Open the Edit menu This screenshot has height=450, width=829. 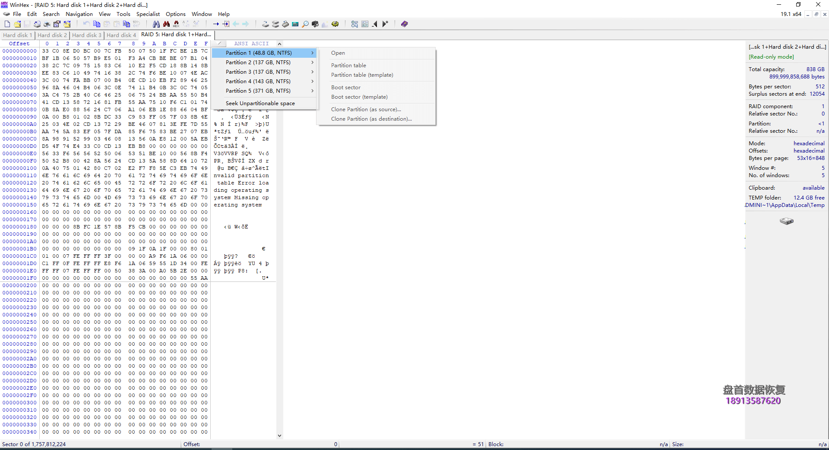coord(32,14)
